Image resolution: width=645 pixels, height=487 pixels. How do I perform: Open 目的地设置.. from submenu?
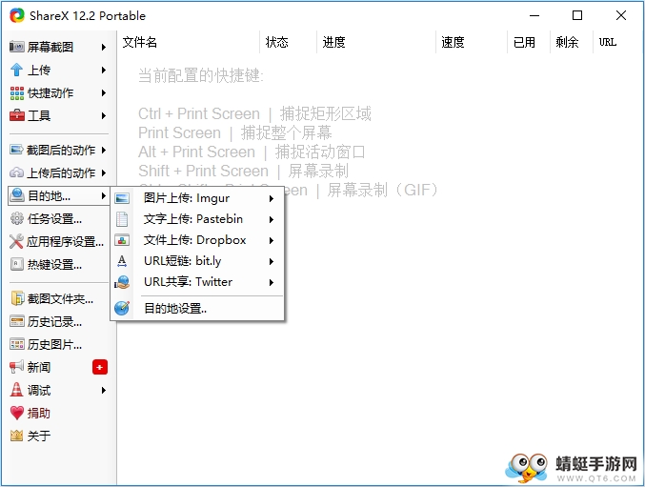click(x=197, y=308)
